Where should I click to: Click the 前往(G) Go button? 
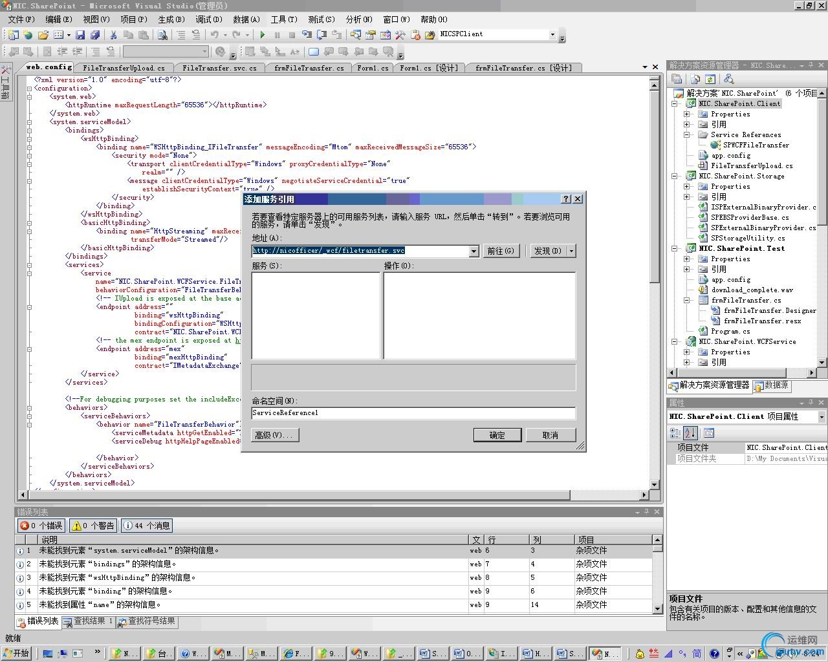501,251
